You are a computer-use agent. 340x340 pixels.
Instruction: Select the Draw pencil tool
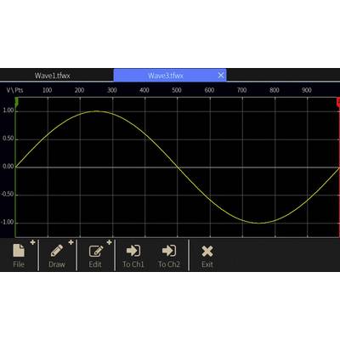coord(57,251)
